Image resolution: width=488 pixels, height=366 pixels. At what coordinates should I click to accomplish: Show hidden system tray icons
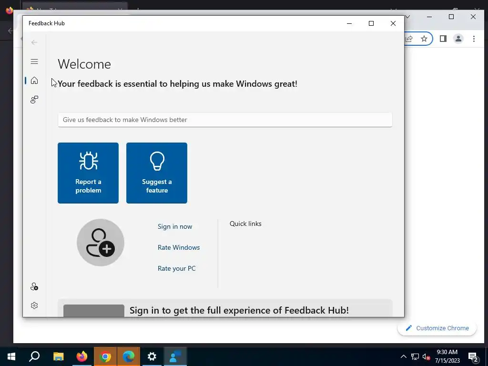[x=403, y=356]
